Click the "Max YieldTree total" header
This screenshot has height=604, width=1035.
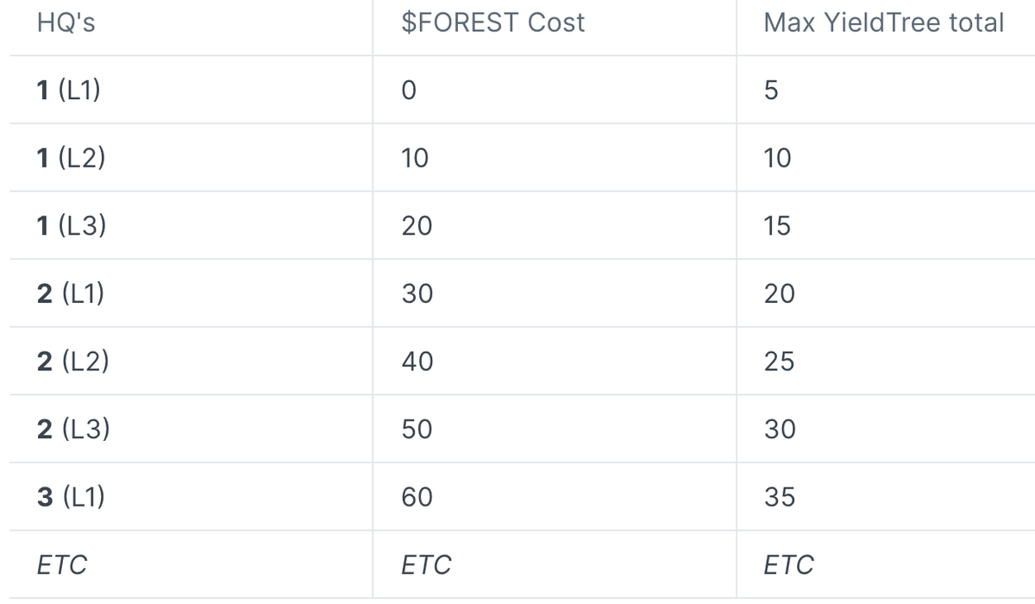883,22
